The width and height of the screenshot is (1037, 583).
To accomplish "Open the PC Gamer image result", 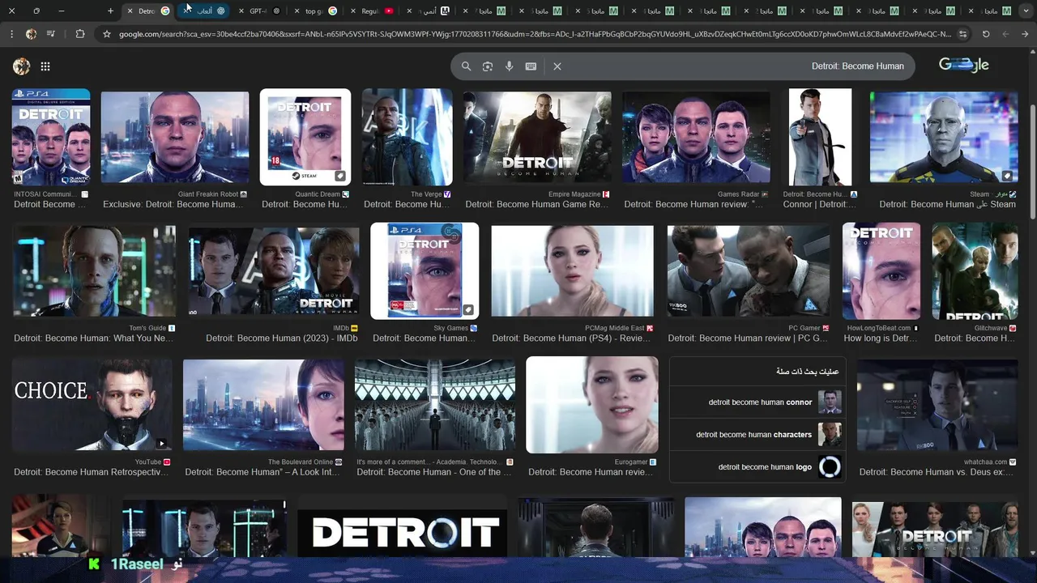I will [x=749, y=271].
